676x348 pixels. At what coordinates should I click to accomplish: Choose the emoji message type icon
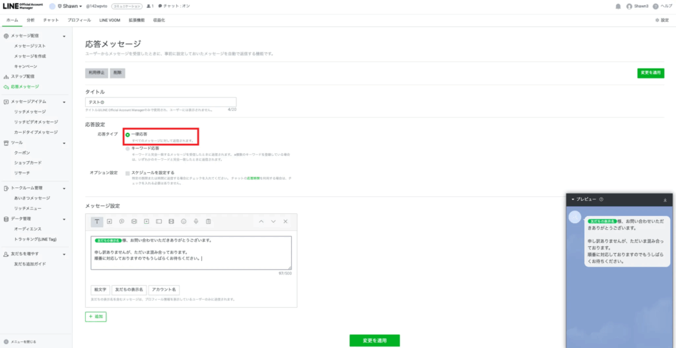pos(184,221)
